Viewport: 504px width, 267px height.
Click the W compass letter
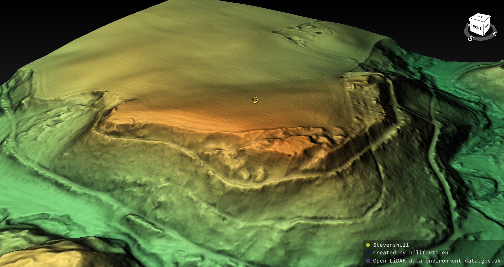tap(467, 25)
